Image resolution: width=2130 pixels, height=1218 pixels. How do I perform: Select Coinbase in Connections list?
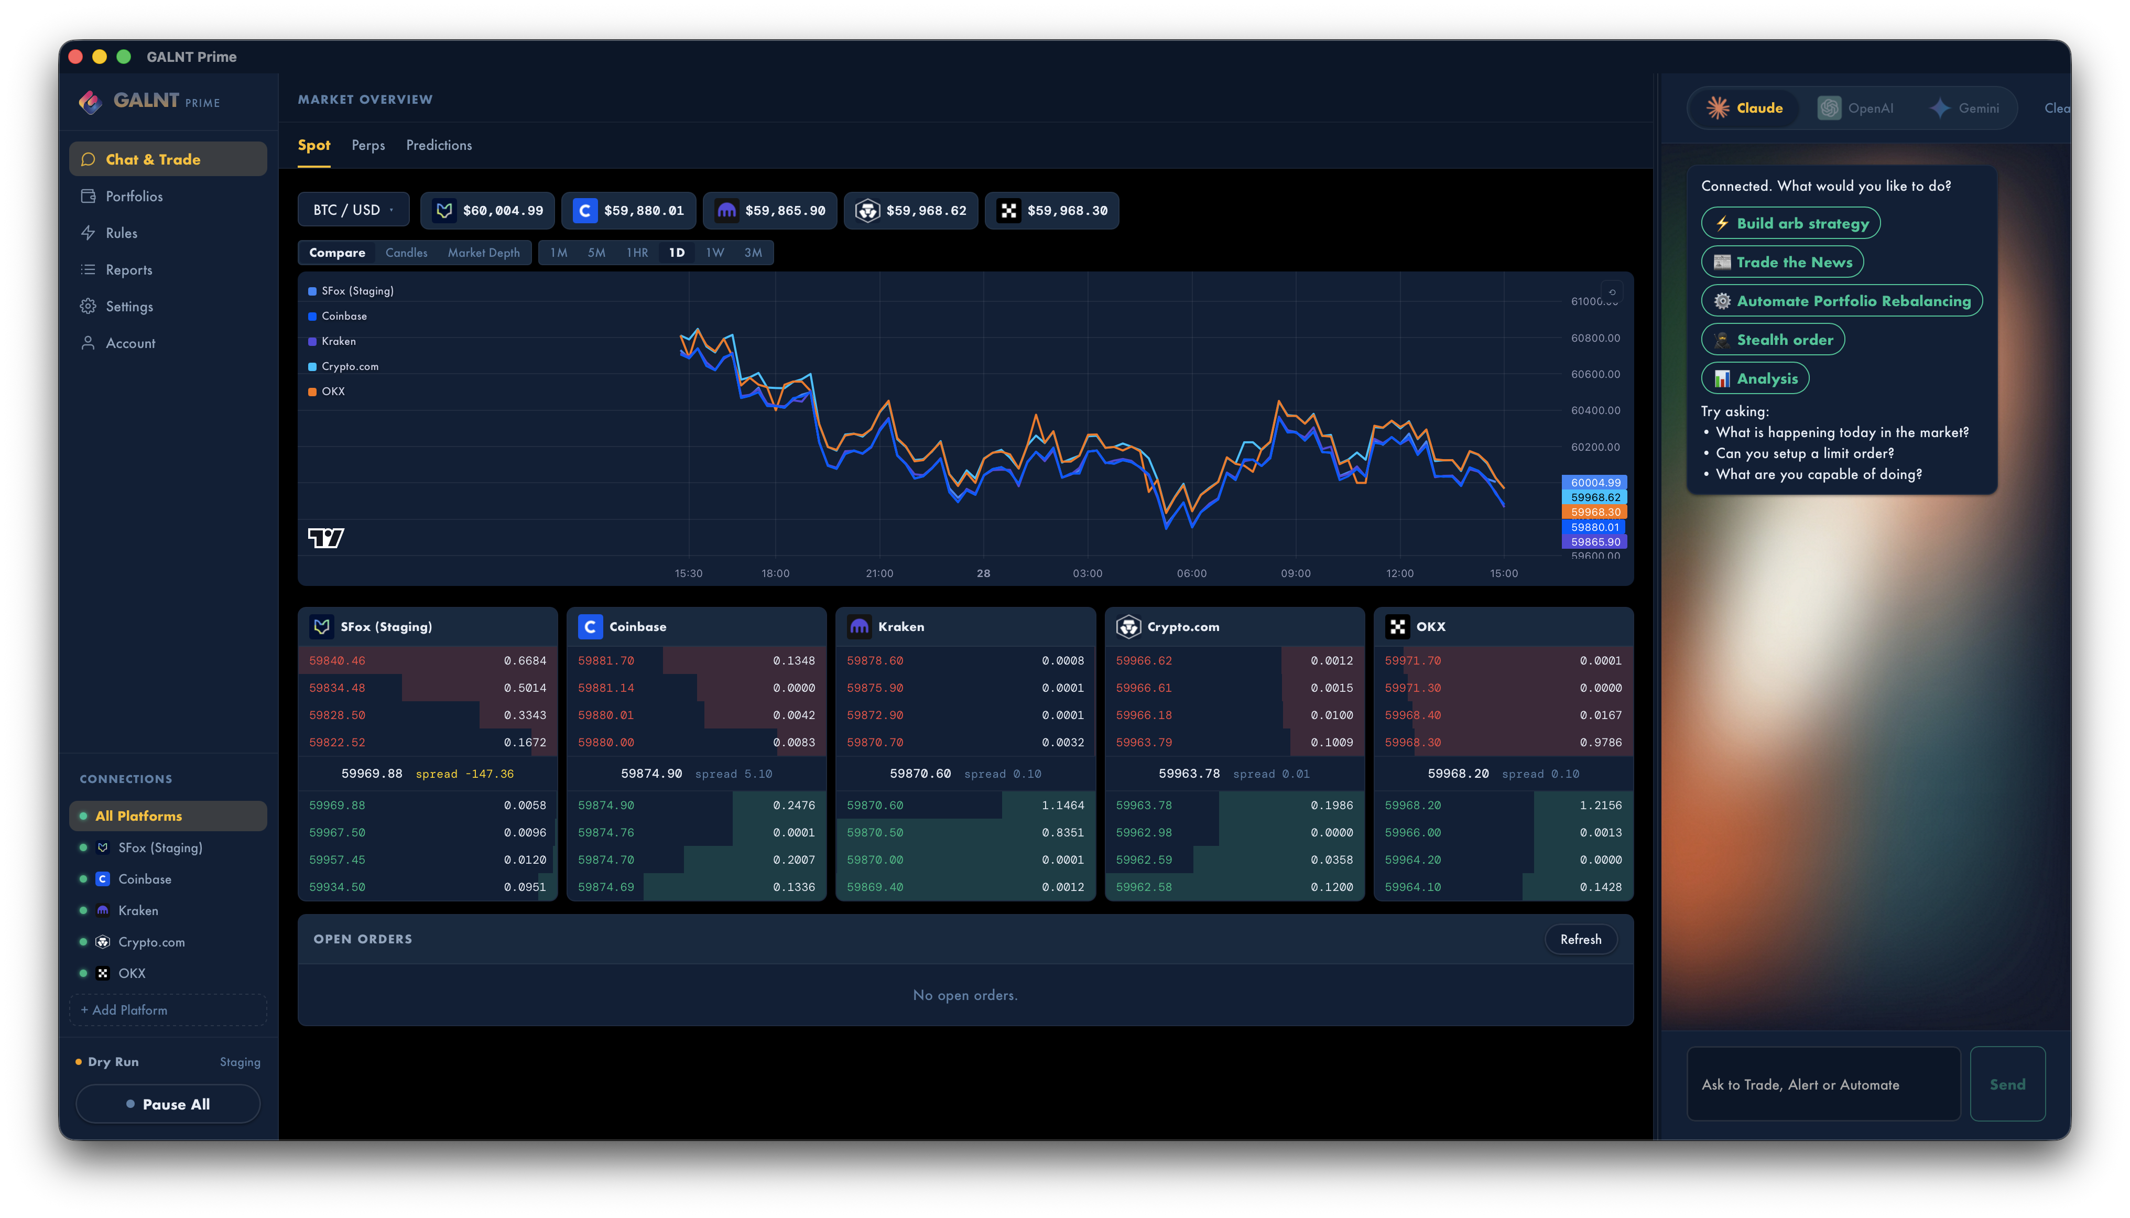click(x=168, y=879)
